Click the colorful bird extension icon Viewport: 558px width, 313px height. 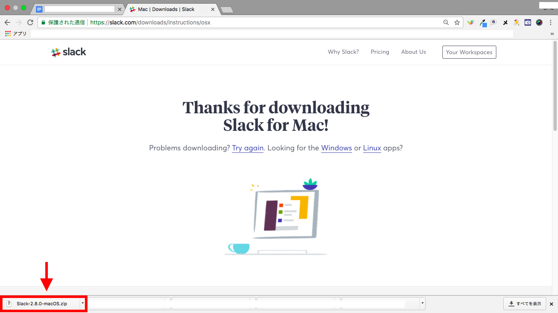471,22
